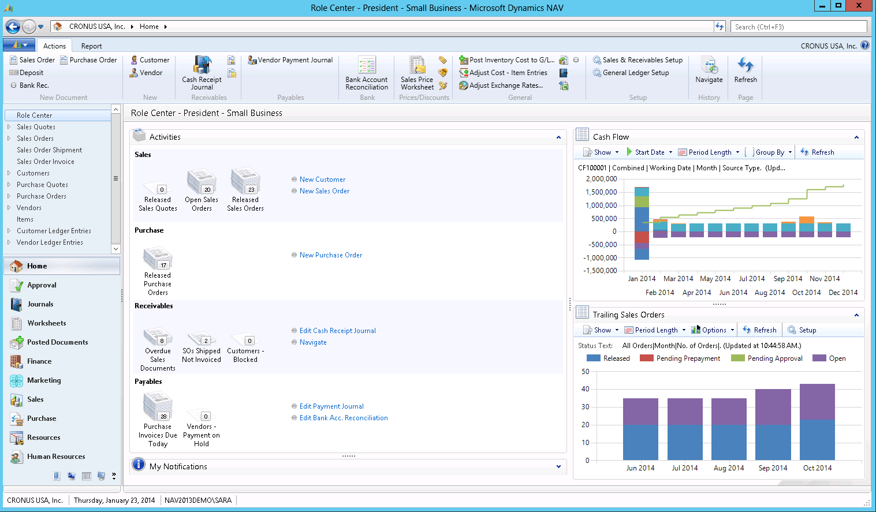Launch Bank Account Reconciliation from ribbon
Screen dimensions: 876x512
(x=367, y=73)
